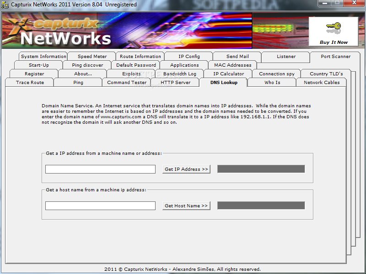Click the Capturix app icon in title bar
The height and width of the screenshot is (274, 366).
5,5
